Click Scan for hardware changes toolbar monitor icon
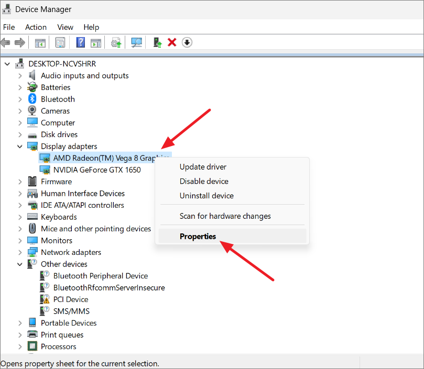 137,42
